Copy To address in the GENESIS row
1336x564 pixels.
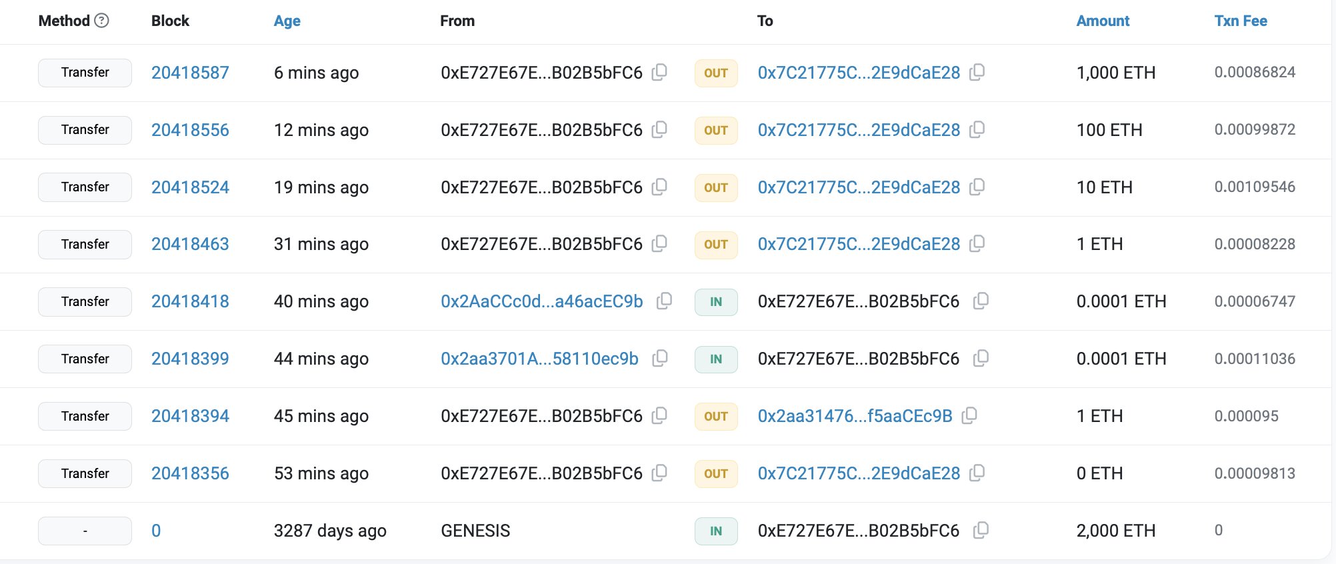[981, 531]
